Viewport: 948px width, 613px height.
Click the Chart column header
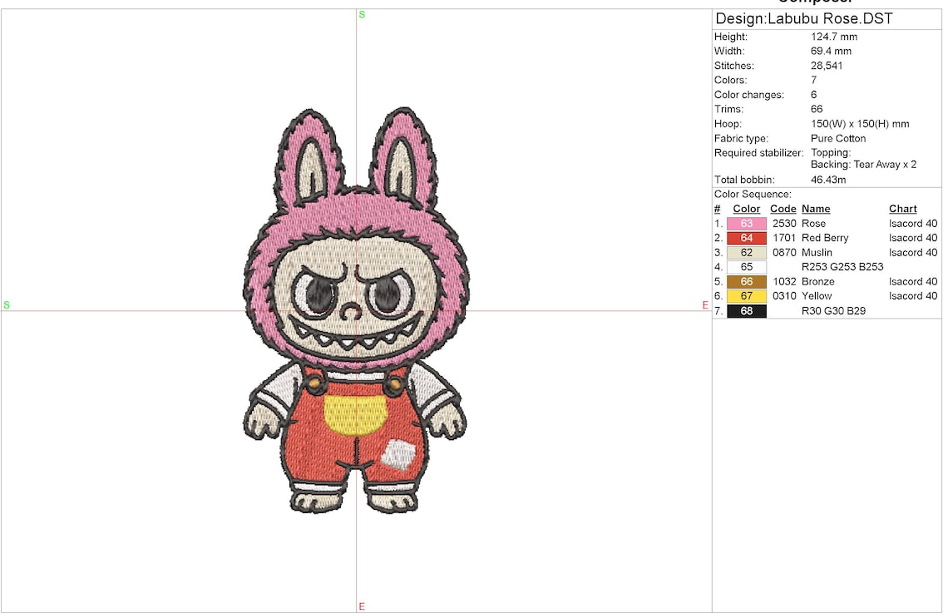[x=902, y=209]
